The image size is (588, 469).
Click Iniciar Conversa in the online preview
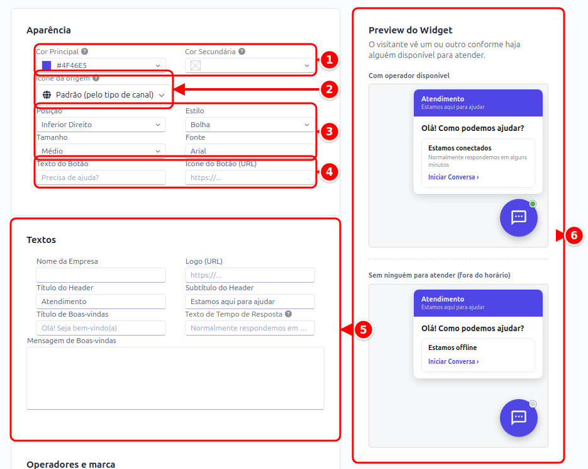click(x=453, y=177)
